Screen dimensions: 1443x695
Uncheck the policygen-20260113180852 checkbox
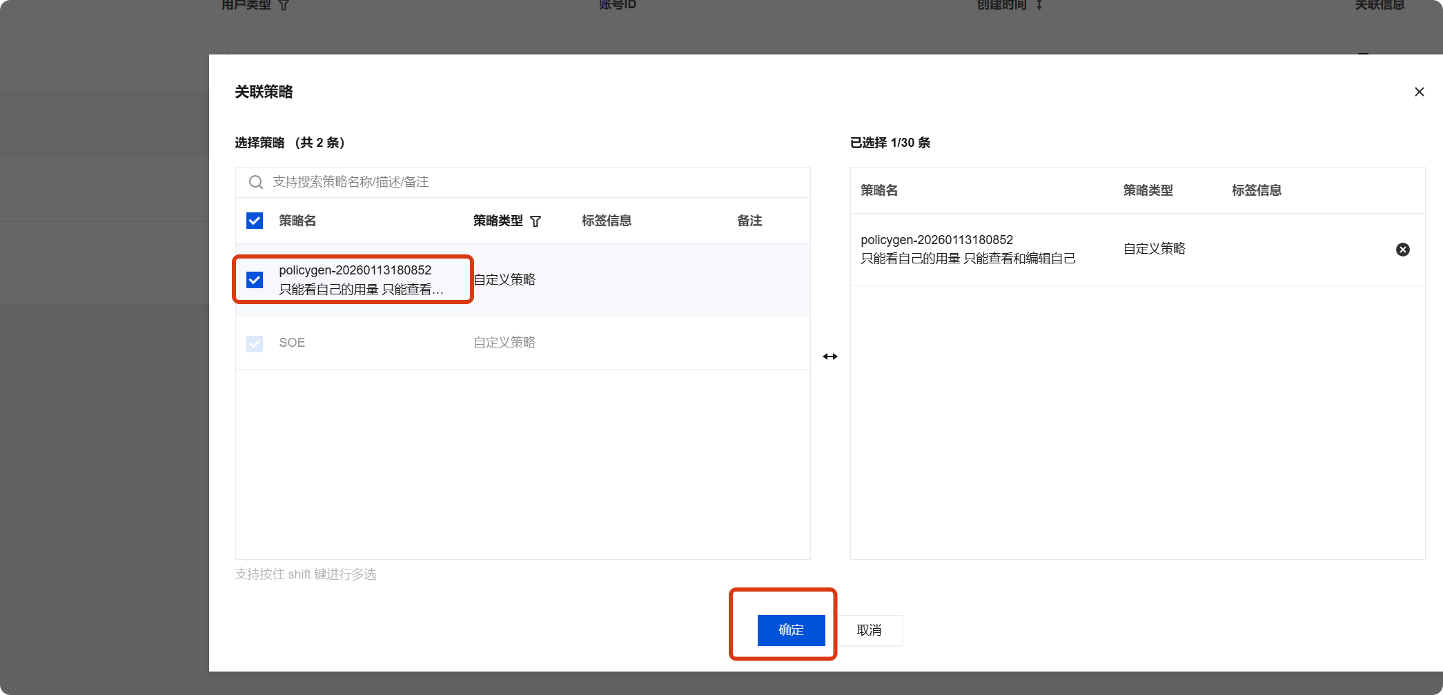click(x=255, y=280)
